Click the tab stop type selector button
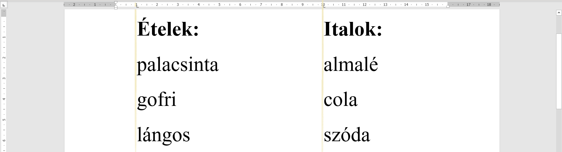This screenshot has width=562, height=152. pos(4,5)
